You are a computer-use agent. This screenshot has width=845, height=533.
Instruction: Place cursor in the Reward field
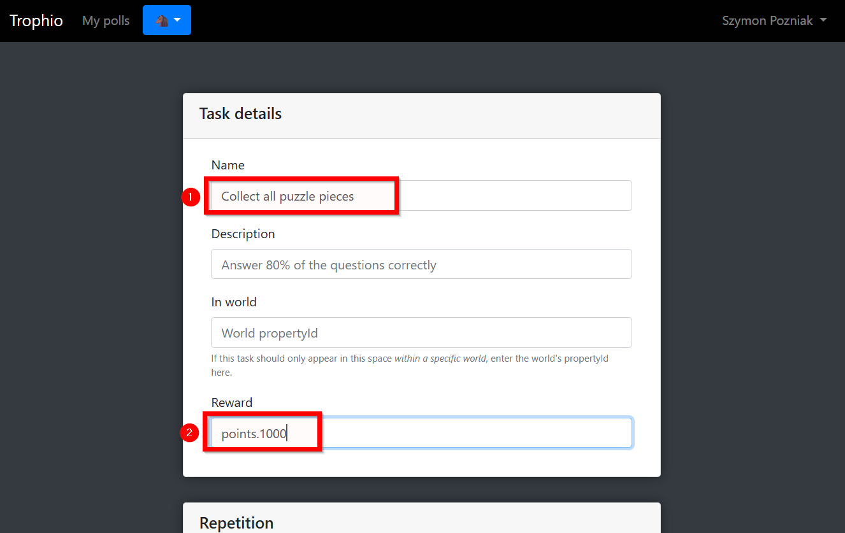pyautogui.click(x=459, y=434)
